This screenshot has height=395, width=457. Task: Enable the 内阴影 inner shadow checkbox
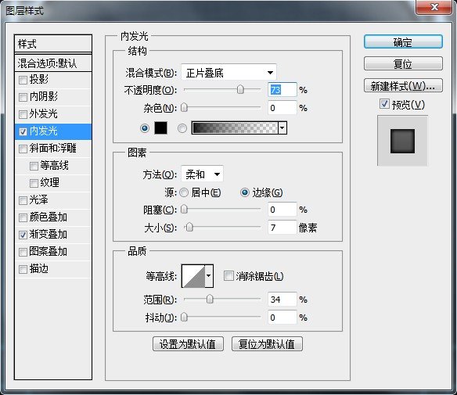pyautogui.click(x=23, y=97)
